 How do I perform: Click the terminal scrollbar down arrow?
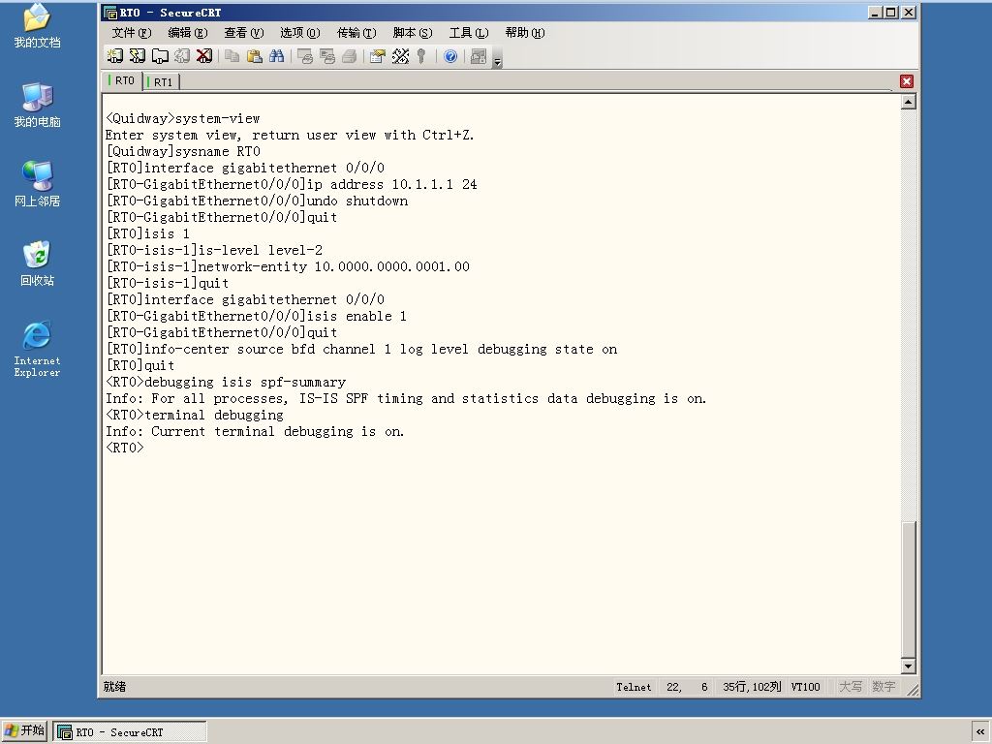click(x=909, y=666)
